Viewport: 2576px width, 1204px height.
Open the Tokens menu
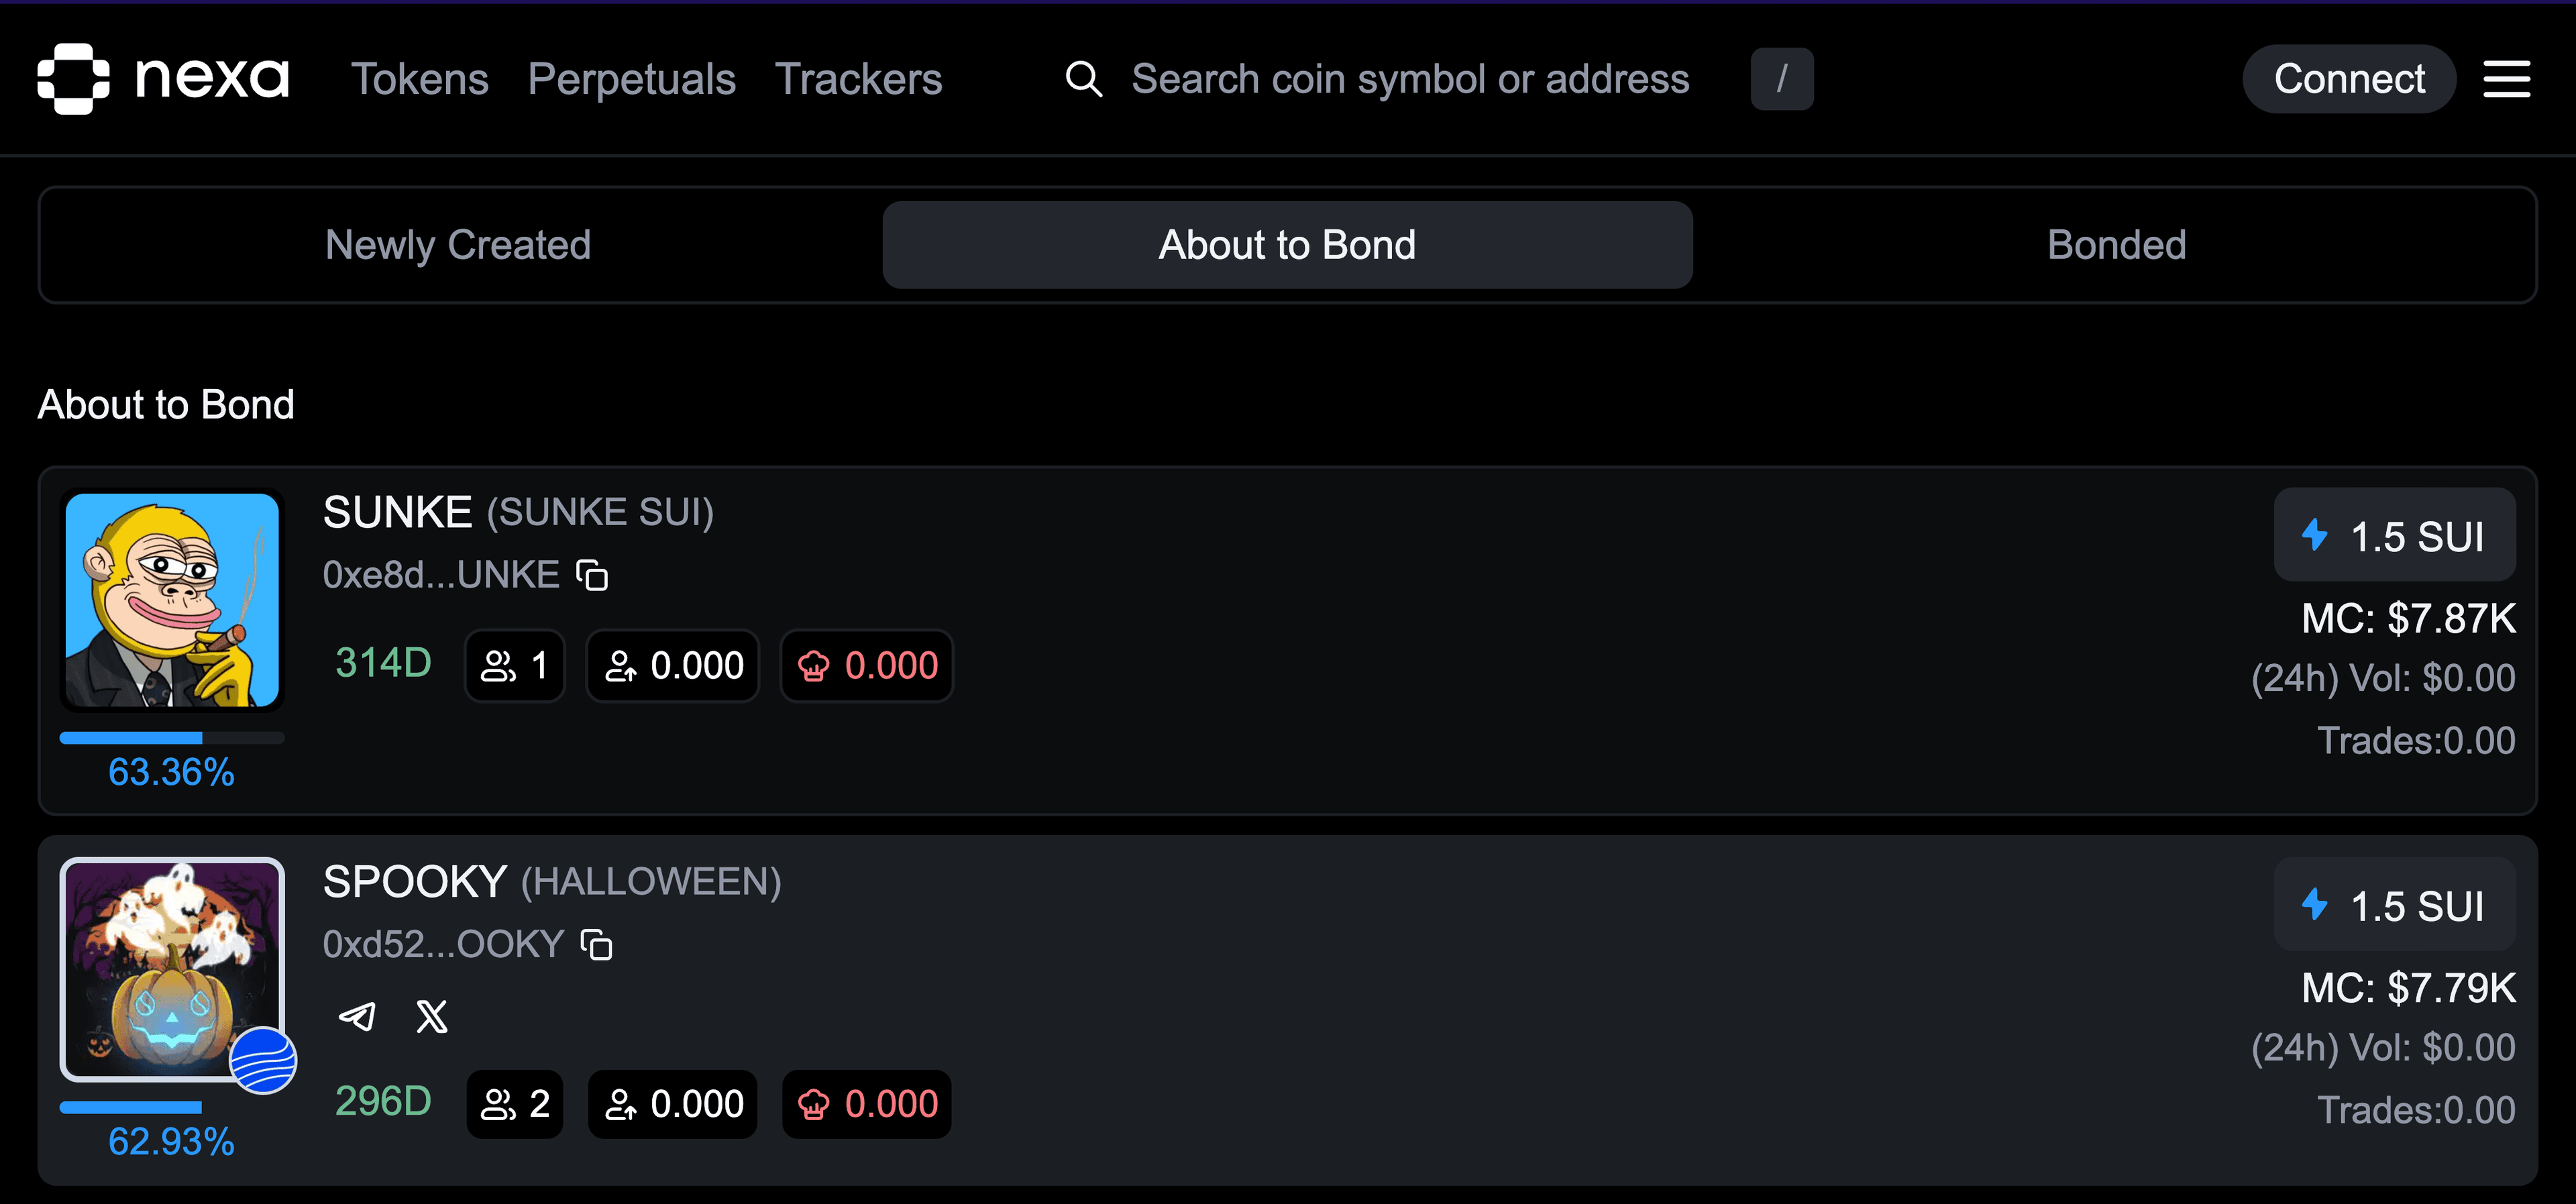coord(420,79)
